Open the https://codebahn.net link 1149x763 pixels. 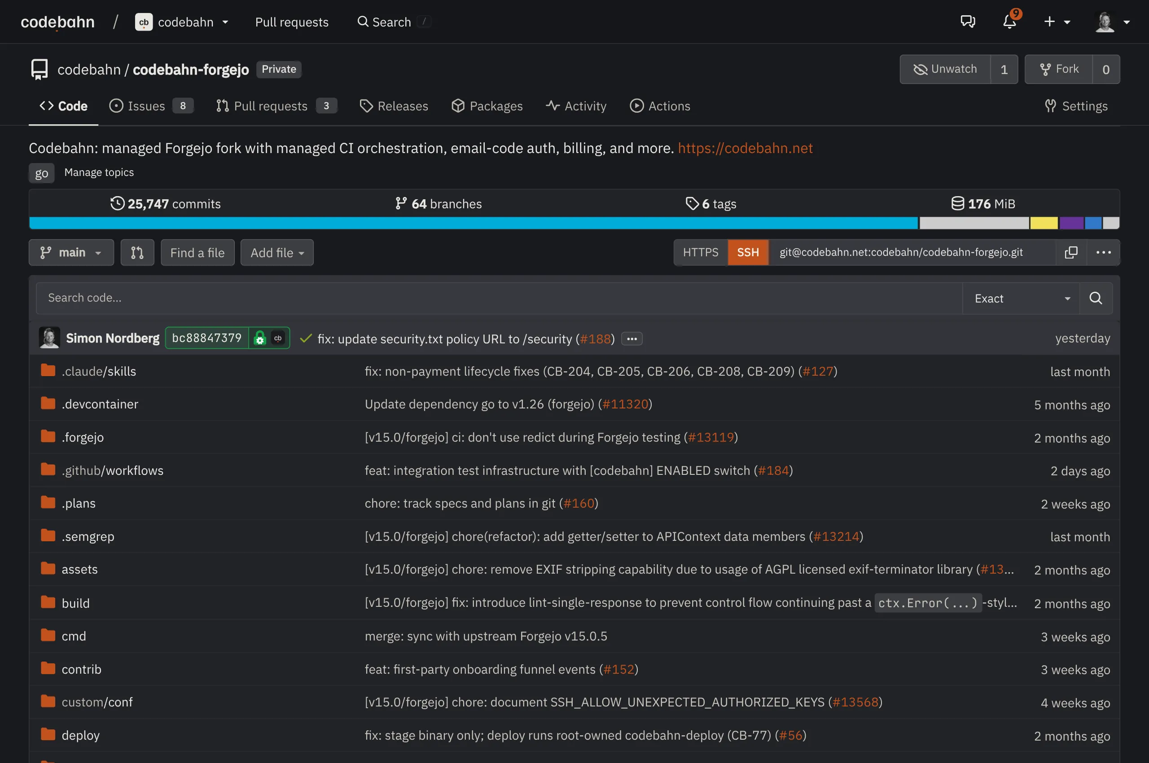pyautogui.click(x=745, y=148)
